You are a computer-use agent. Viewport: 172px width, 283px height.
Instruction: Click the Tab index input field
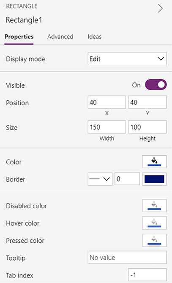(x=147, y=275)
